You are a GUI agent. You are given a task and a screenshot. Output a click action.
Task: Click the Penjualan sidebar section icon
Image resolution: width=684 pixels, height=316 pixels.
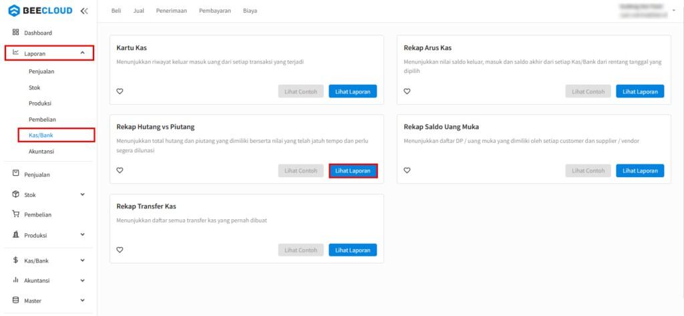[x=16, y=174]
